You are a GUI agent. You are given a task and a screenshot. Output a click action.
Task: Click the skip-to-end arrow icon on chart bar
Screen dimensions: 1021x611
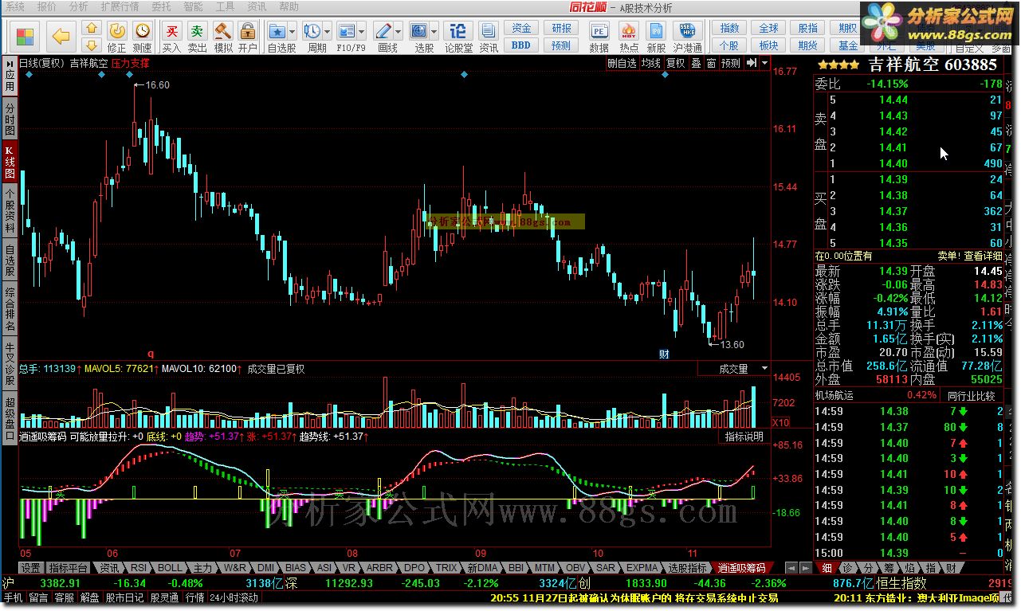coord(751,63)
